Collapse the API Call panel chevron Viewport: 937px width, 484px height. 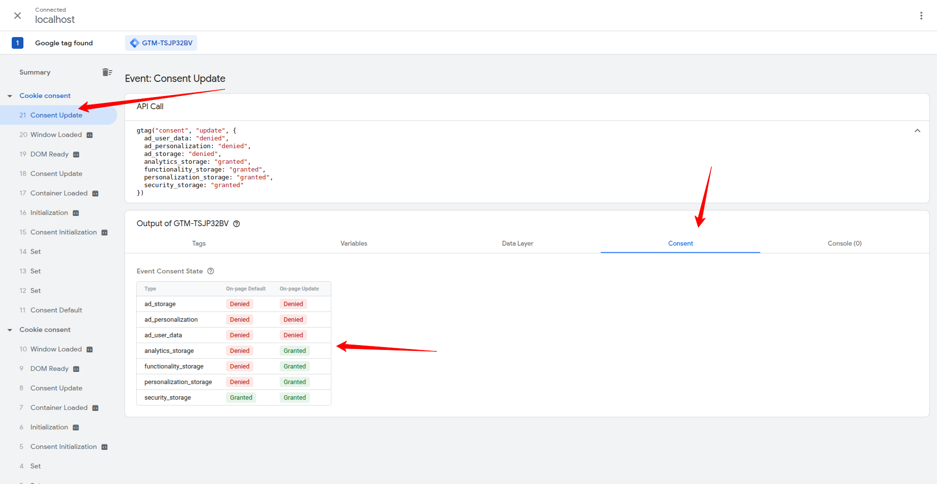click(917, 131)
